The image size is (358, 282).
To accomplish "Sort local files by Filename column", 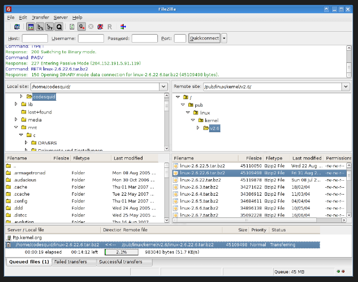I will tap(28, 158).
